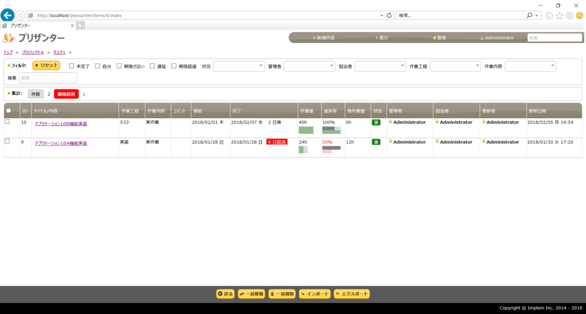
Task: Click the browser forward arrow
Action: point(20,15)
